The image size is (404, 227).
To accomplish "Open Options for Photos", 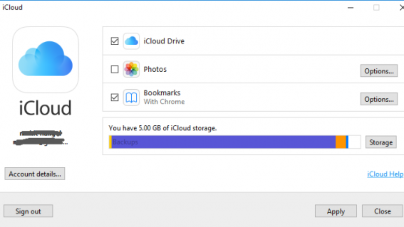I will 379,71.
